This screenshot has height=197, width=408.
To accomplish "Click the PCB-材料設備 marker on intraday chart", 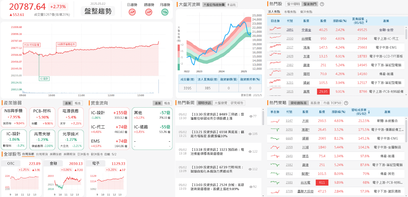I will pos(32,45).
